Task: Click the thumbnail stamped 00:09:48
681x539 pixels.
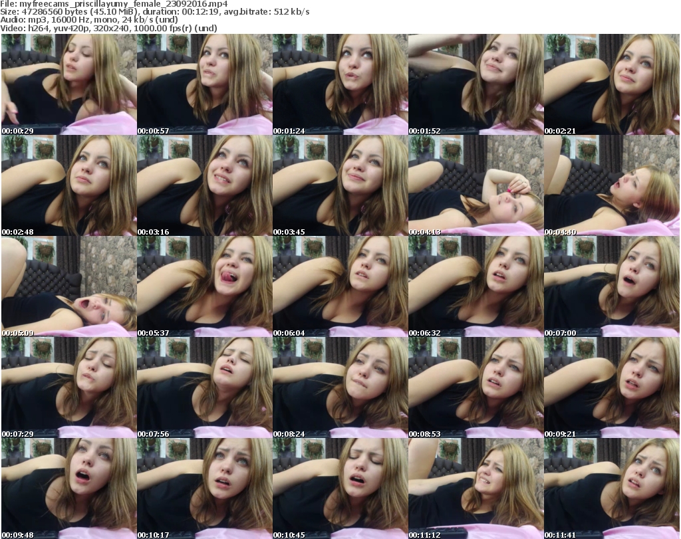Action: pyautogui.click(x=69, y=488)
